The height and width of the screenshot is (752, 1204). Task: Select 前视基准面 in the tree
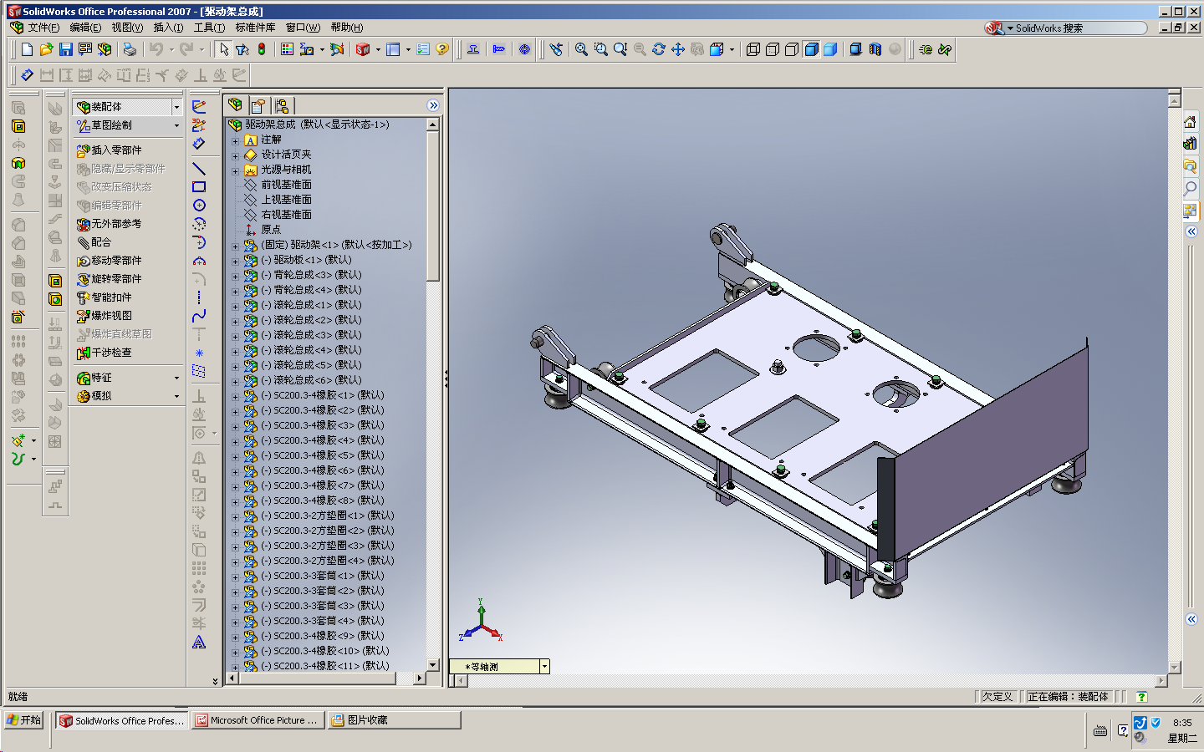click(x=286, y=185)
